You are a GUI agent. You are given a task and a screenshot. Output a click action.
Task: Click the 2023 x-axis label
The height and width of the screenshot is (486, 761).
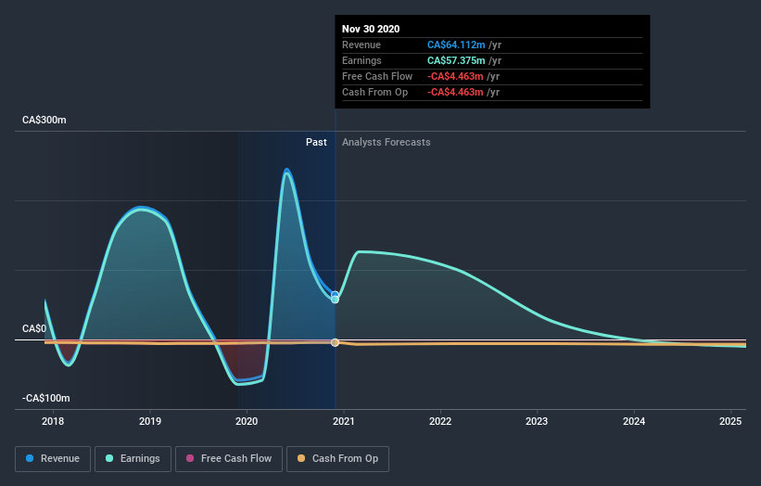[537, 421]
